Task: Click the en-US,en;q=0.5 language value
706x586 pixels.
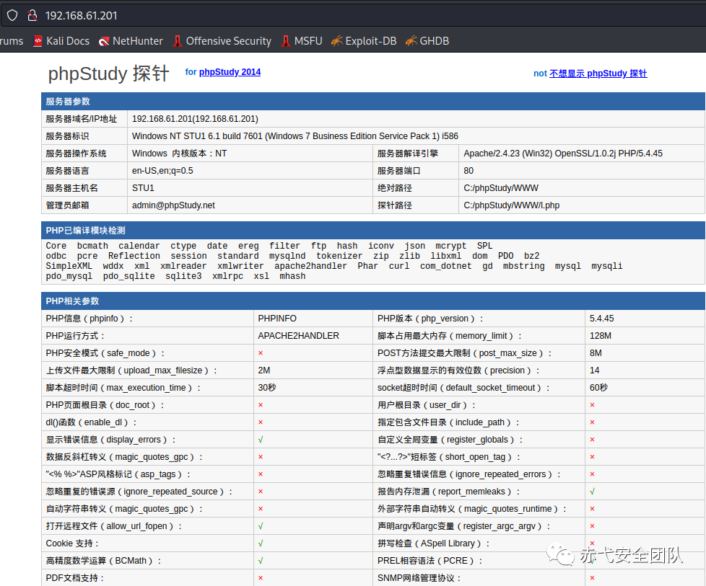Action: [162, 171]
